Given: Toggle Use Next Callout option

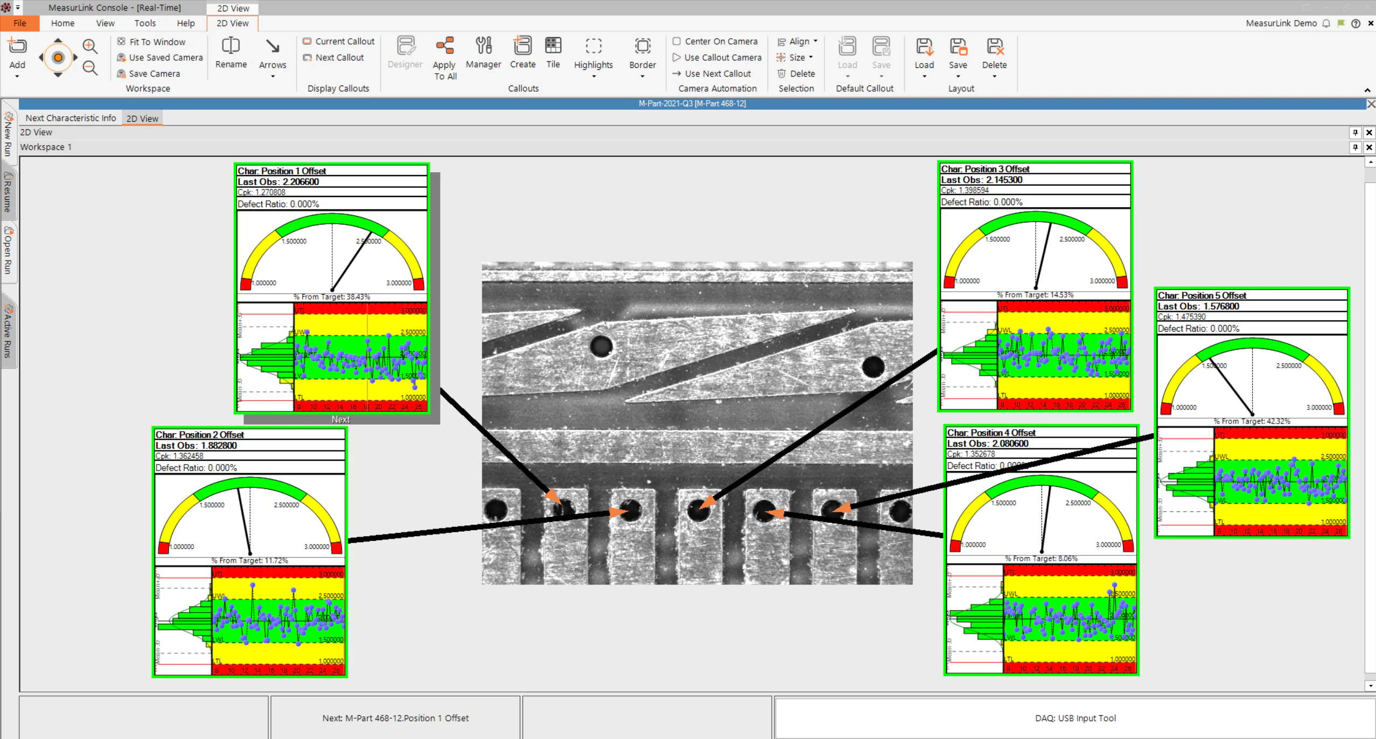Looking at the screenshot, I should [x=711, y=74].
